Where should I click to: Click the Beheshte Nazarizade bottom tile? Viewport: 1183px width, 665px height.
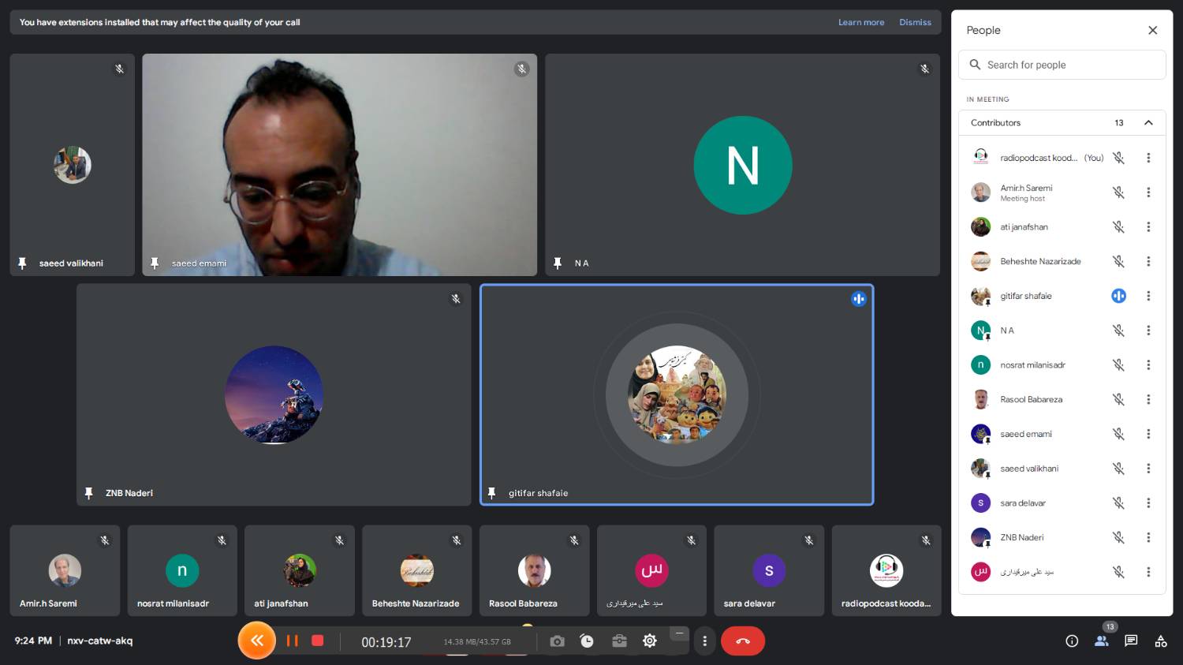[x=416, y=570]
